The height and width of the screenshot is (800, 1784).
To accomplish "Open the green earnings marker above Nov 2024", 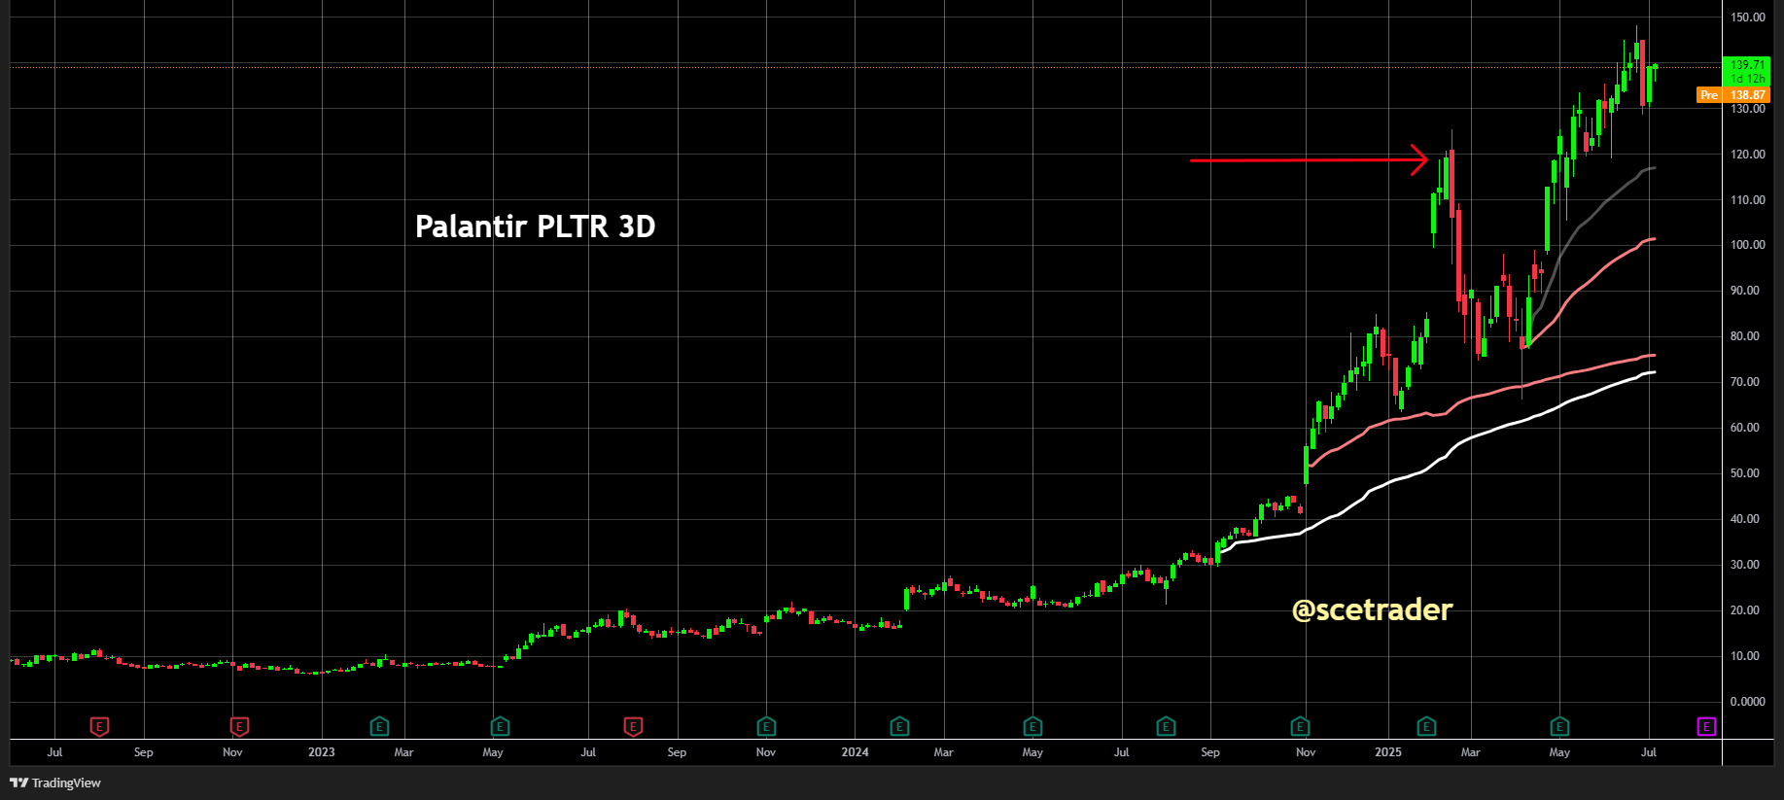I will tap(1300, 726).
